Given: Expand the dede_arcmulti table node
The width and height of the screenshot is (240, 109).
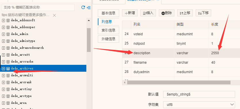Looking at the screenshot, I should pos(3,75).
